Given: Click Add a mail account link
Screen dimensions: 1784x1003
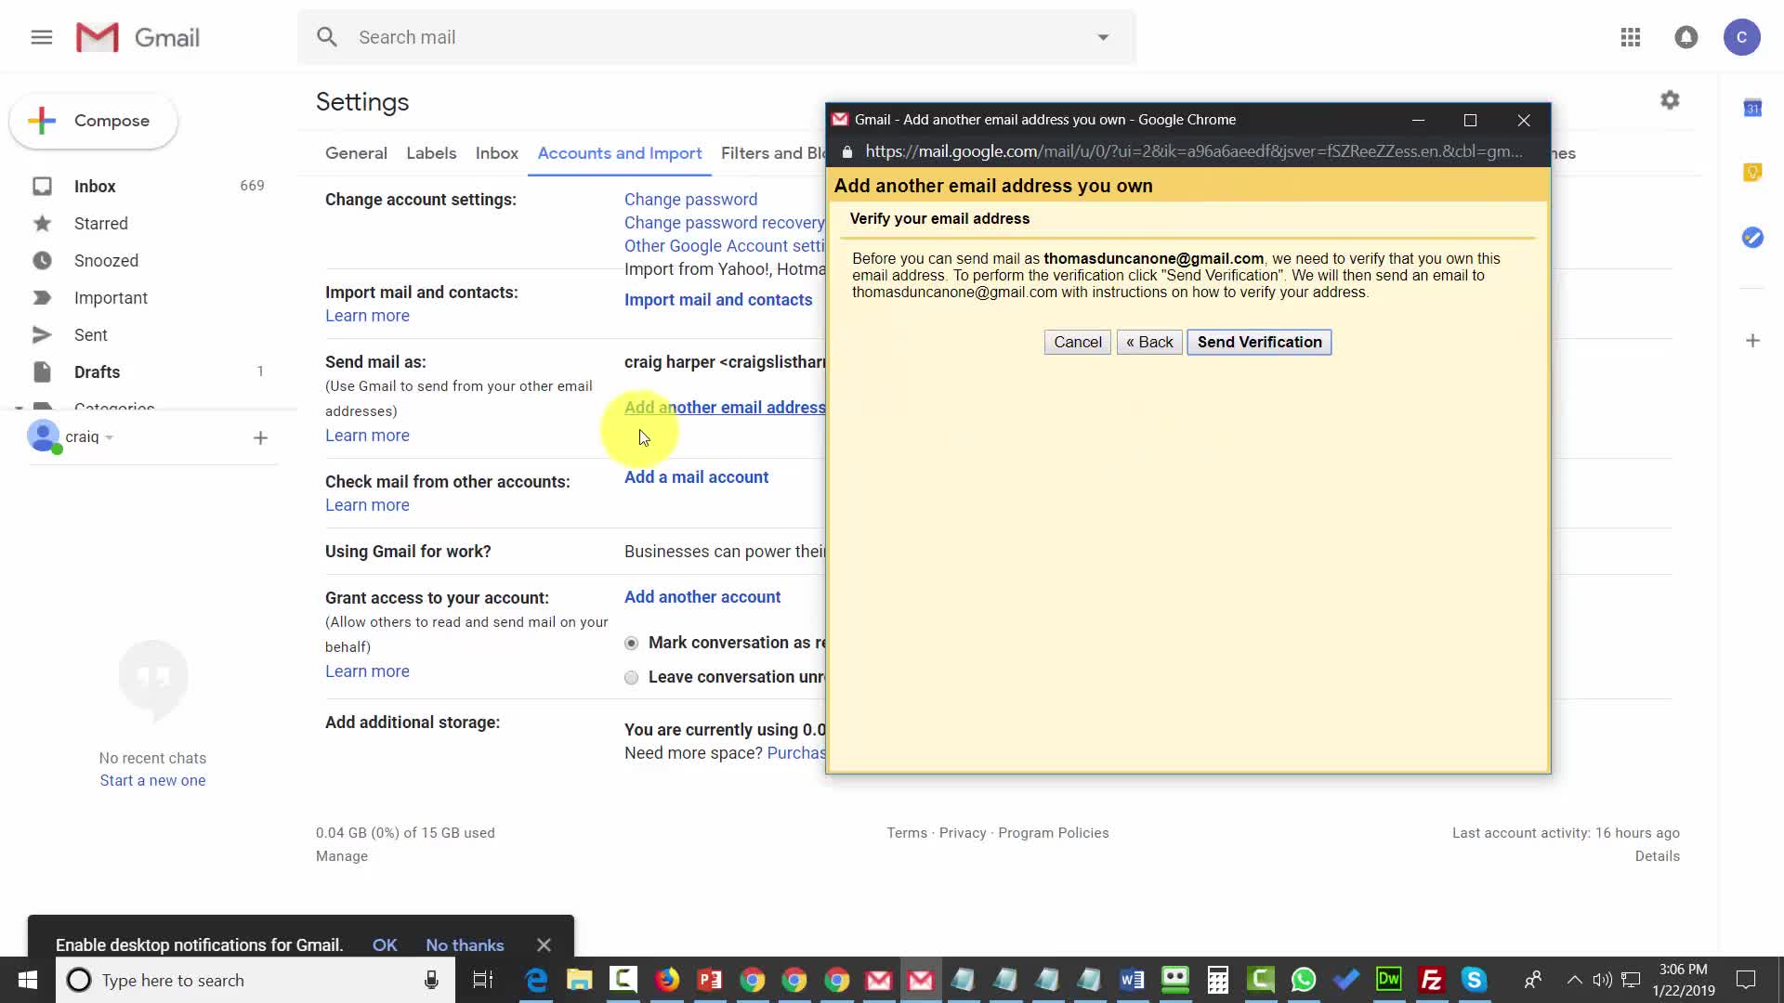Looking at the screenshot, I should [x=696, y=477].
